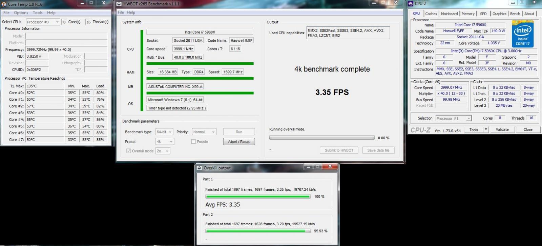
Task: Select the CPU tab in CPU-Z
Action: [x=416, y=13]
